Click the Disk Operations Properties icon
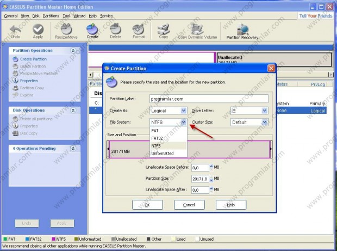This screenshot has height=251, width=337. click(x=15, y=126)
